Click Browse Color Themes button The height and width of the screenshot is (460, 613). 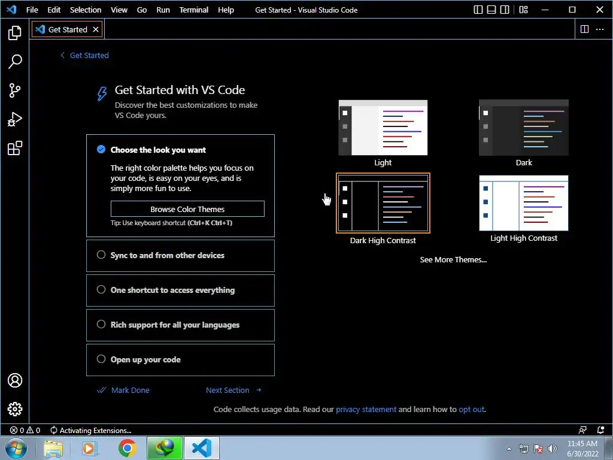coord(187,209)
